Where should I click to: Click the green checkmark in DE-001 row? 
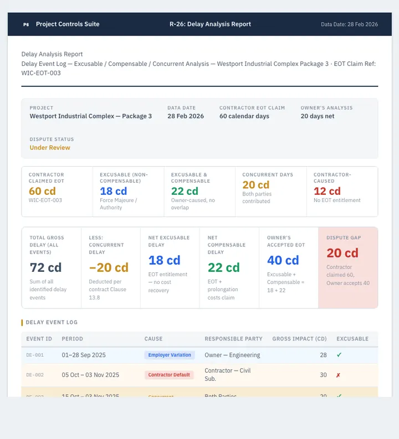pos(339,355)
